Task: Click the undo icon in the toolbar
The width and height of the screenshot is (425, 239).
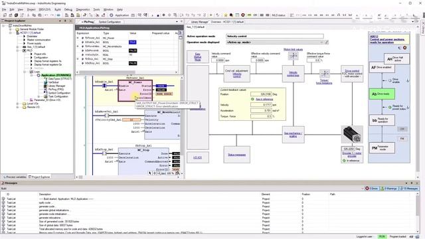Action: click(46, 15)
